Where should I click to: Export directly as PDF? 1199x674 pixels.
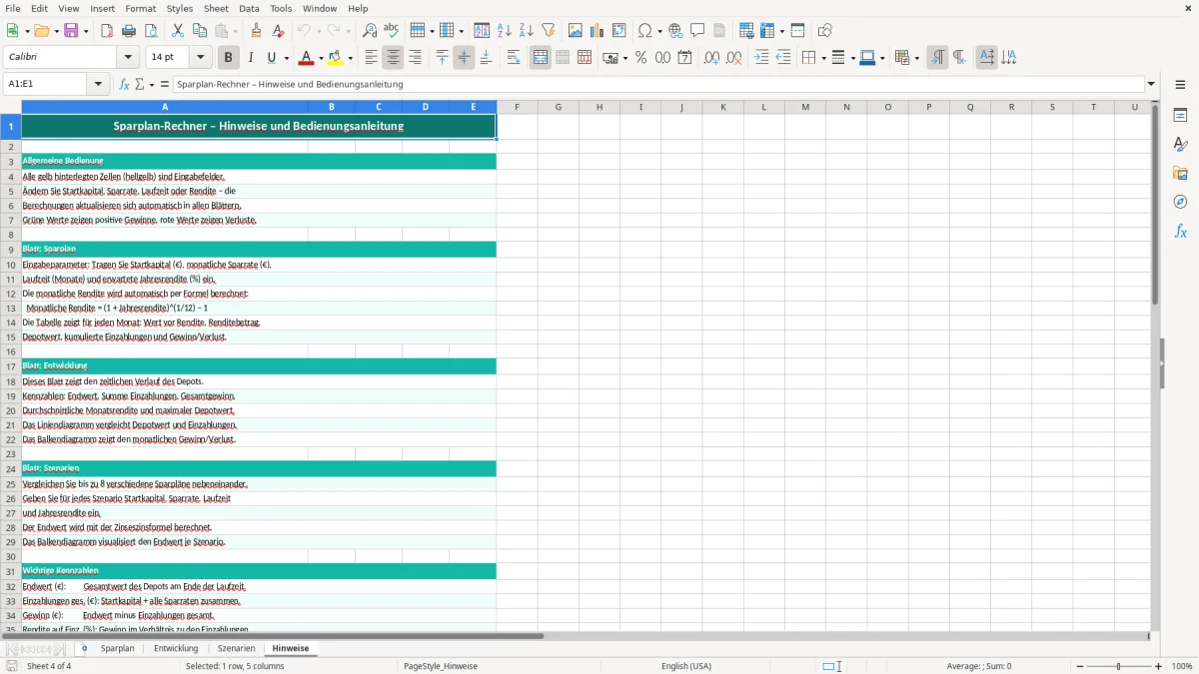[x=107, y=30]
